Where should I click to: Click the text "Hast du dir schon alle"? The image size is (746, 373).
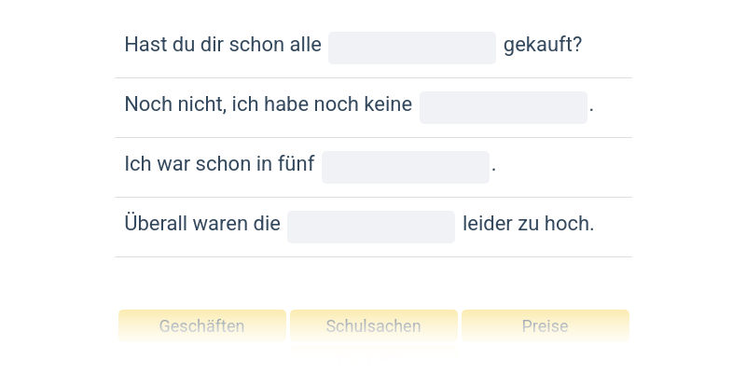[222, 45]
